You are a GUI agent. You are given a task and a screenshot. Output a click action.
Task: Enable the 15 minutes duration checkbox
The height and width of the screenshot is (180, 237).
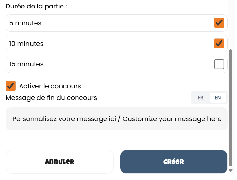pos(219,64)
